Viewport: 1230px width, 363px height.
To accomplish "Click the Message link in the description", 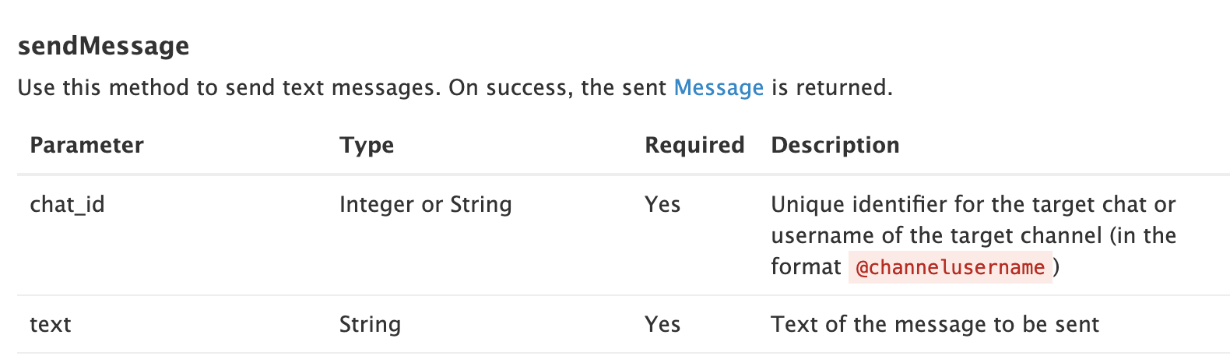I will pyautogui.click(x=718, y=87).
